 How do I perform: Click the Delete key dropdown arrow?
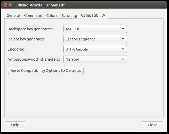click(x=123, y=39)
